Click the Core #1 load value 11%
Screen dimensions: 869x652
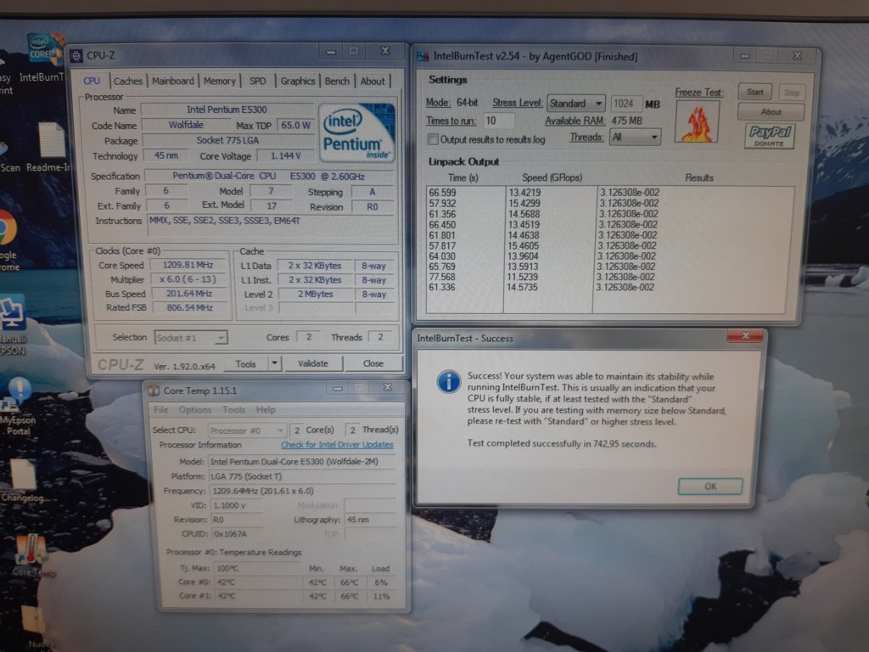tap(381, 597)
